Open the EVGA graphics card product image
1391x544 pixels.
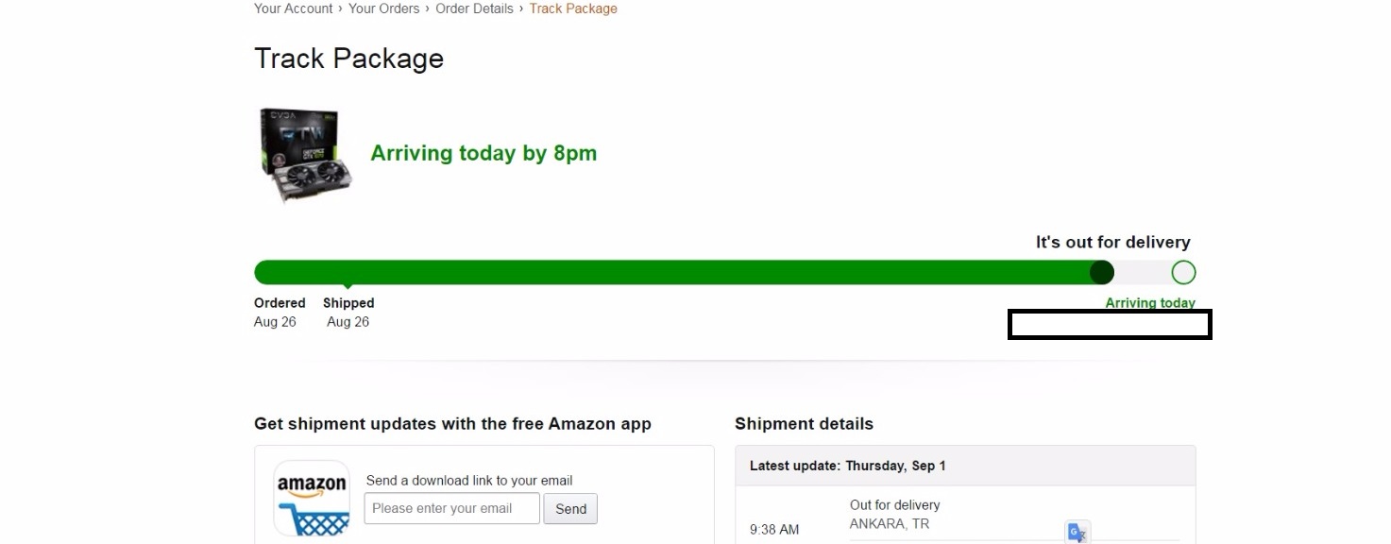click(x=305, y=155)
